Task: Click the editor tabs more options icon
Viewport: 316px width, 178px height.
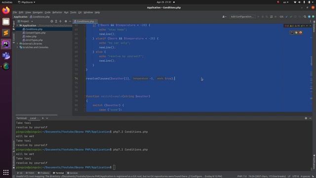Action: pos(310,21)
